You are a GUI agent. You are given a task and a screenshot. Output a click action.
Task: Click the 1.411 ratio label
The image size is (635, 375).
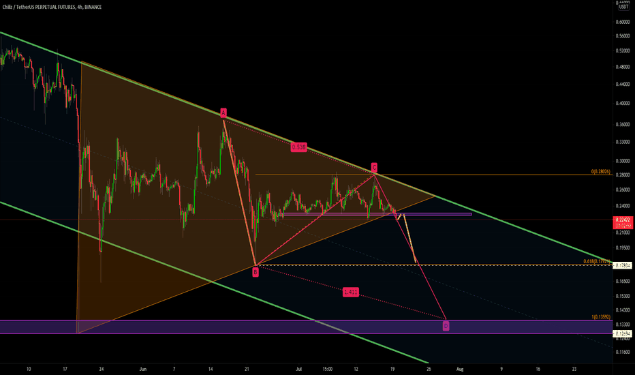coord(351,292)
